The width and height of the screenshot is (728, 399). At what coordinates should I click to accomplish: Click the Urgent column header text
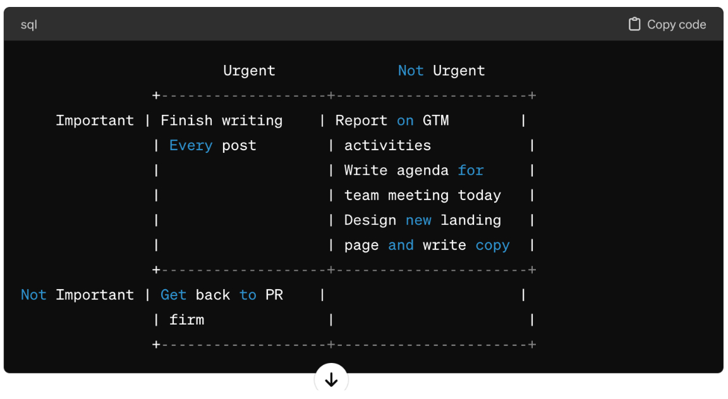[249, 71]
